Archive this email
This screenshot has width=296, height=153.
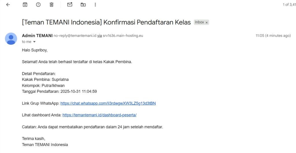25,5
